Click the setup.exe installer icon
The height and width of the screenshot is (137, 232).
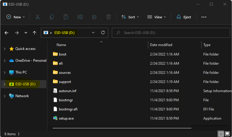click(x=55, y=118)
